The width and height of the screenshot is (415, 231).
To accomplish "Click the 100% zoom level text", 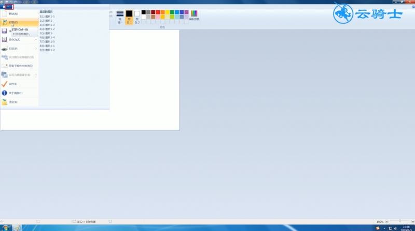I will (380, 222).
